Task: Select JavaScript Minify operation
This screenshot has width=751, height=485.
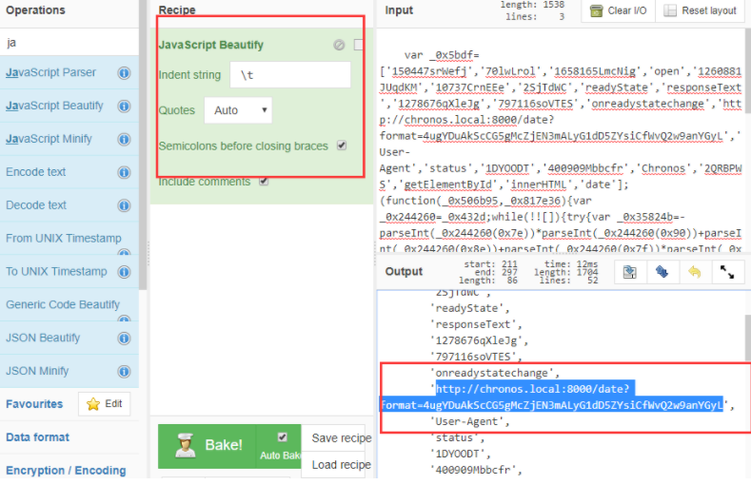Action: pyautogui.click(x=69, y=139)
